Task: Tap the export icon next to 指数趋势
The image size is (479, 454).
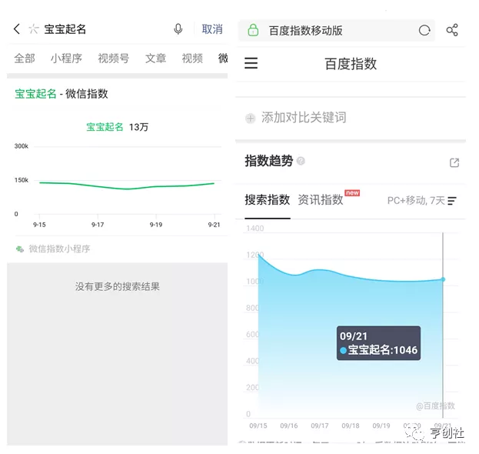Action: pos(454,162)
